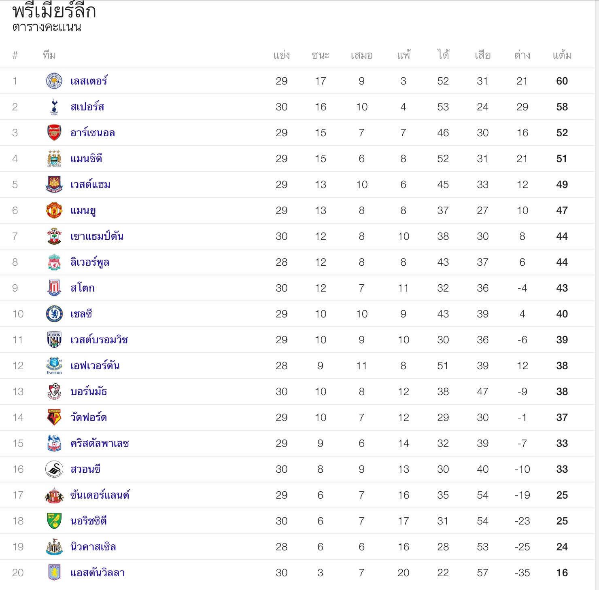
Task: Click the Swansea City swan logo
Action: 54,469
